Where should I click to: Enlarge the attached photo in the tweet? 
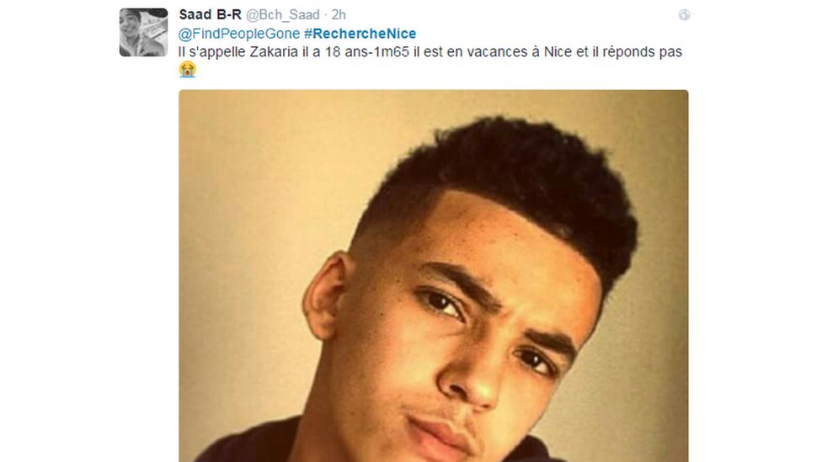click(x=434, y=276)
